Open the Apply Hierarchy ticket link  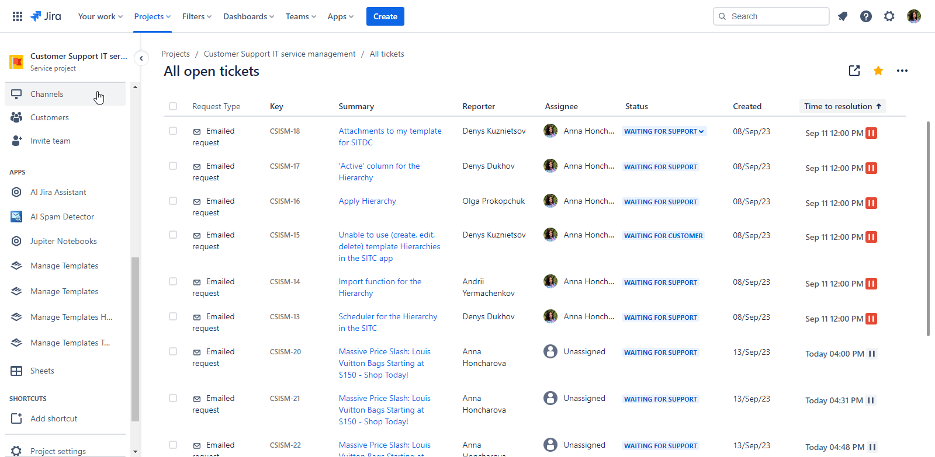coord(367,201)
